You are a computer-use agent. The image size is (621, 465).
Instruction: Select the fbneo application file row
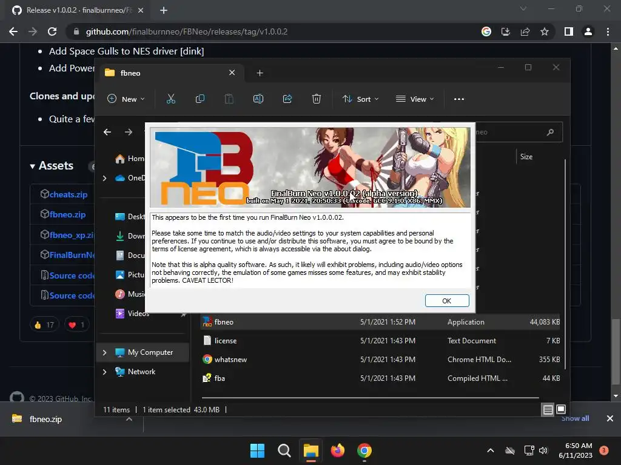[x=380, y=322]
